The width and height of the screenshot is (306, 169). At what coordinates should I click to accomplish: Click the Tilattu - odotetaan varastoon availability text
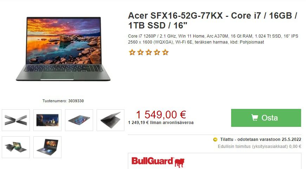coord(261,139)
